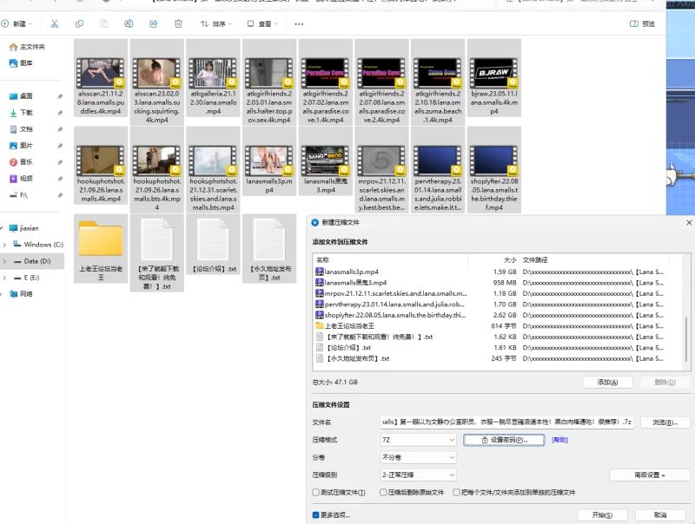This screenshot has width=695, height=524.
Task: Select the 上老王论坛当老王 folder icon
Action: [101, 239]
